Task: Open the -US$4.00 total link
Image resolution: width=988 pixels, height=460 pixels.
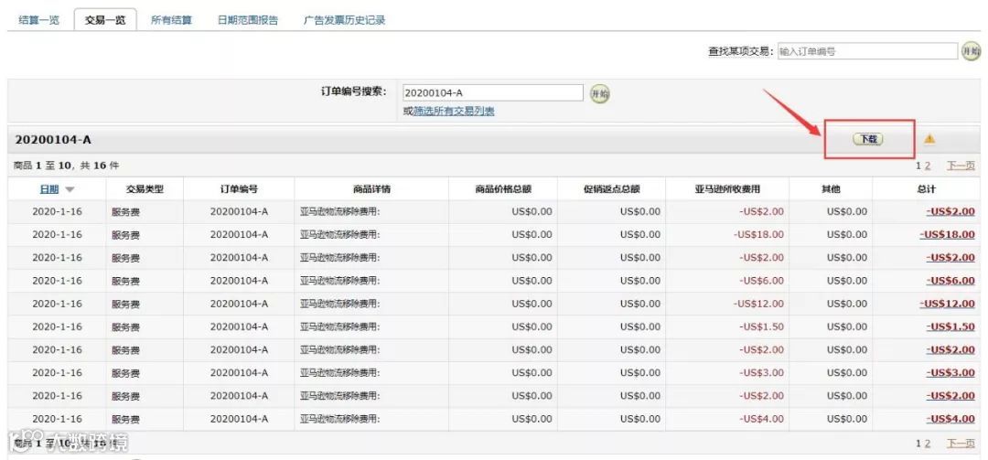Action: point(950,419)
